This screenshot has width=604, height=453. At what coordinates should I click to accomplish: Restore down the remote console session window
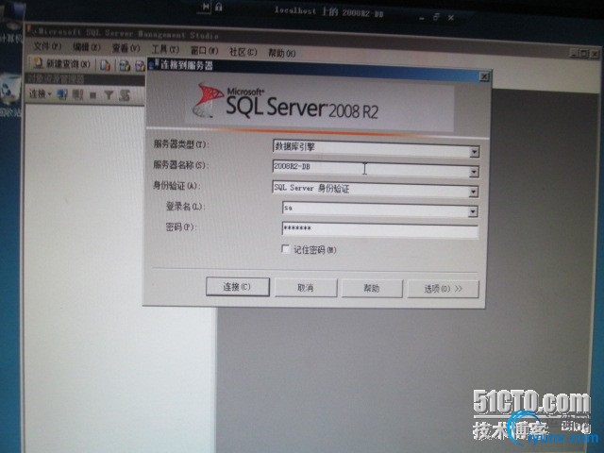(x=436, y=17)
